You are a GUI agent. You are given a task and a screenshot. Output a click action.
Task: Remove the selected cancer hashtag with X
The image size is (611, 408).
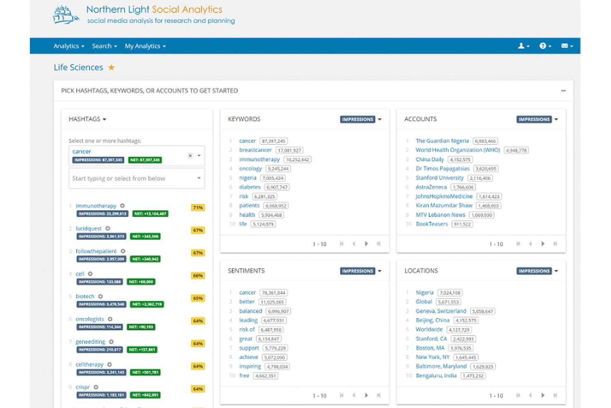pos(190,156)
